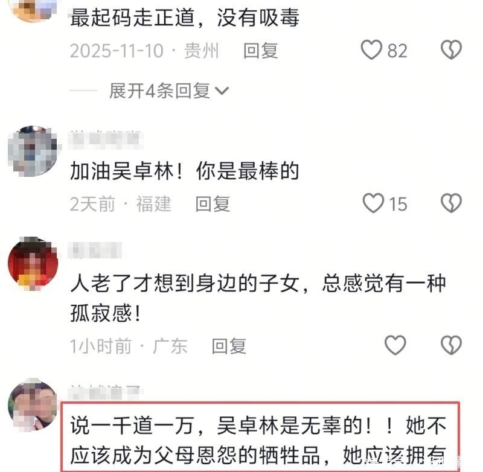The width and height of the screenshot is (483, 472).
Task: Open blurred username above 人老了 comment
Action: 95,250
